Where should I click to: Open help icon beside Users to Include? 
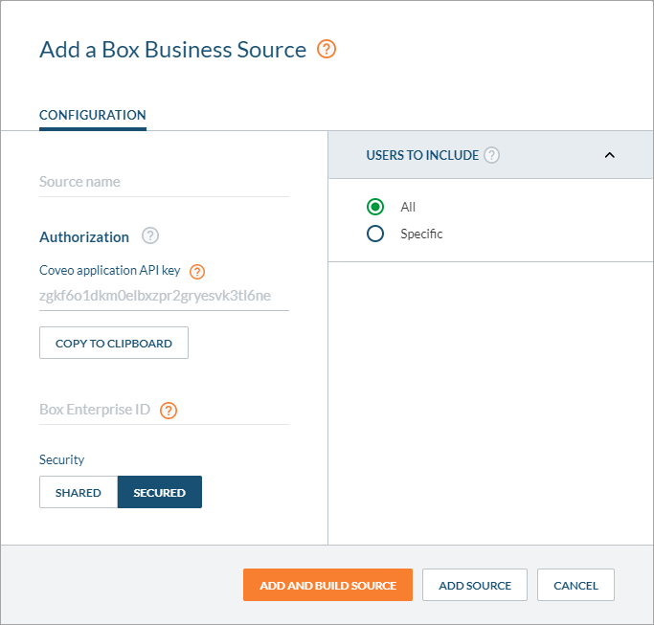pyautogui.click(x=492, y=155)
